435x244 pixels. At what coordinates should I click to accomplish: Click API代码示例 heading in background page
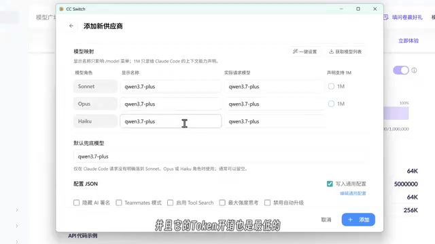tap(83, 236)
